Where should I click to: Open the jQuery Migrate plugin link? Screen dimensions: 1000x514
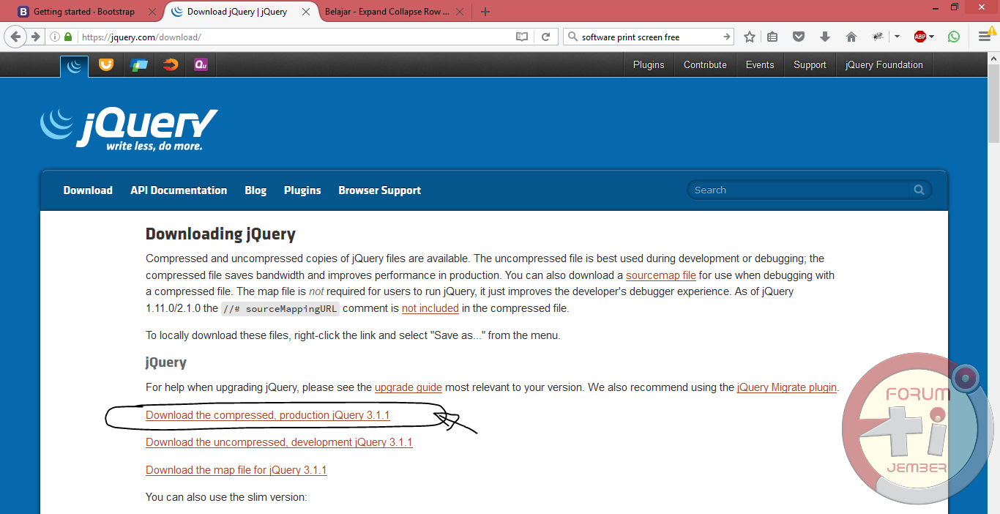click(x=787, y=387)
